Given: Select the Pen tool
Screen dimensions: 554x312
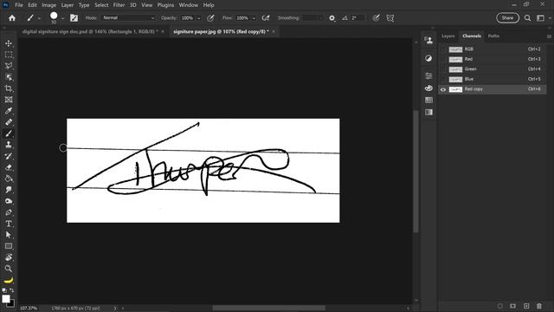Looking at the screenshot, I should pos(9,212).
